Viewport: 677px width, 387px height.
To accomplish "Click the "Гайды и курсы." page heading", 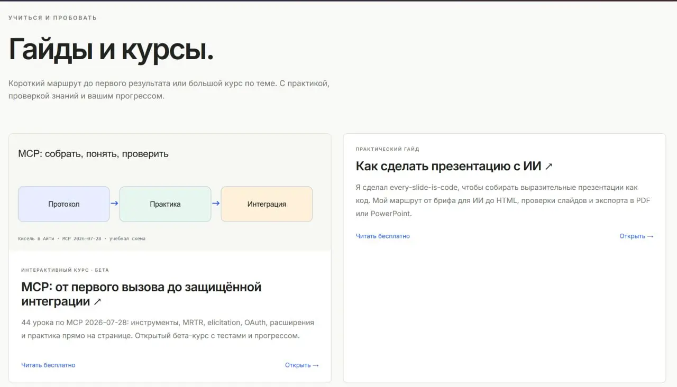I will [x=111, y=50].
